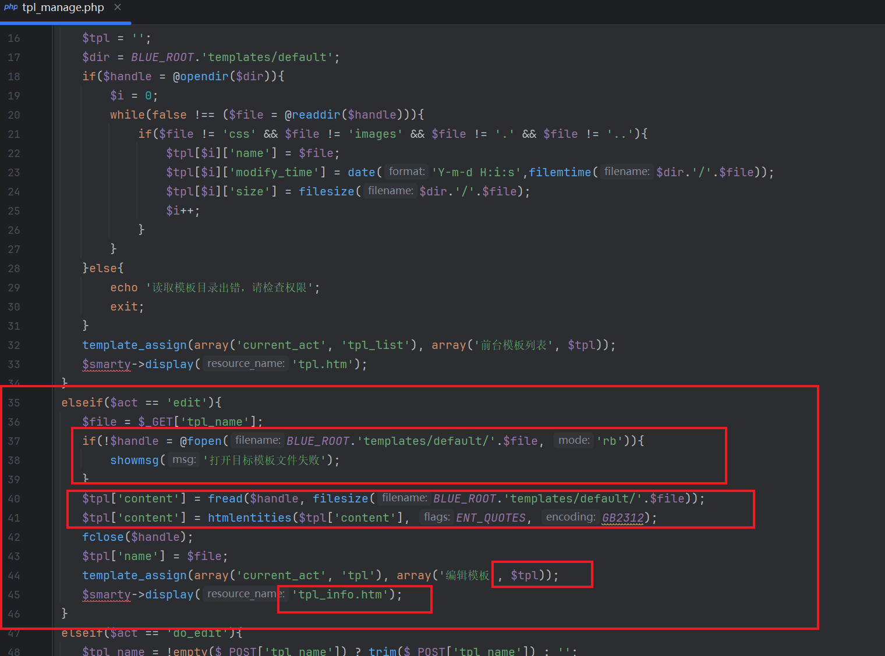Click line number 16 in the gutter
This screenshot has height=656, width=885.
[14, 38]
